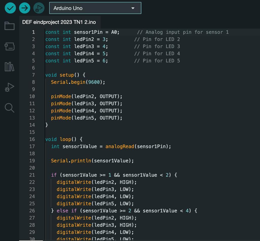Click line number 7 in the gutter
The height and width of the screenshot is (241, 260).
coord(34,75)
